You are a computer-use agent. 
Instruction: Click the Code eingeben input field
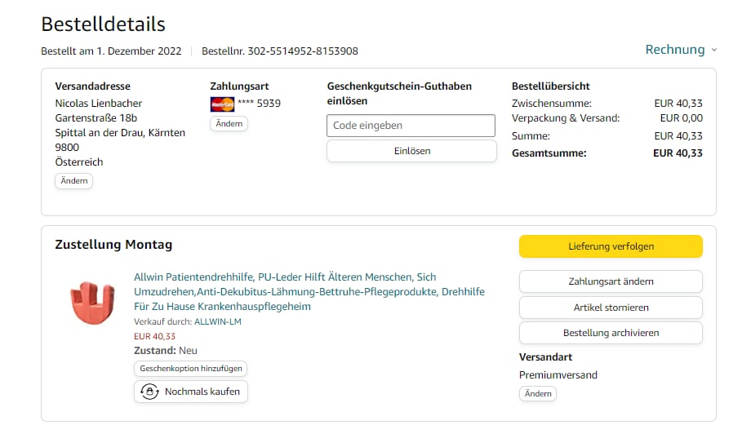click(x=411, y=126)
